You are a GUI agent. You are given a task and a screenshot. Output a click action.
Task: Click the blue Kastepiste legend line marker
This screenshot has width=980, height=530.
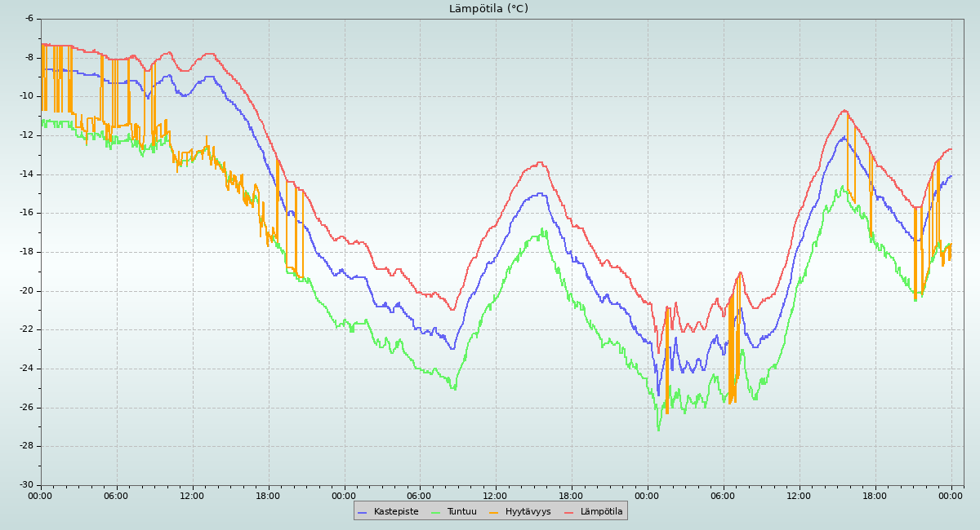[x=363, y=512]
